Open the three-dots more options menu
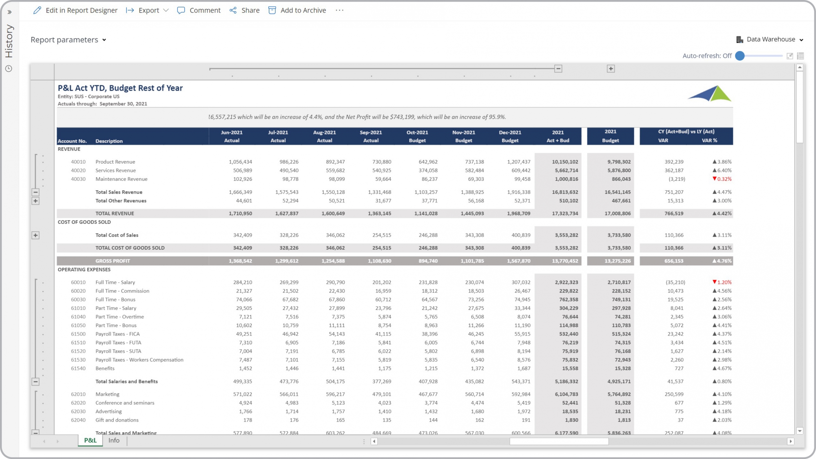The width and height of the screenshot is (816, 459). (339, 10)
